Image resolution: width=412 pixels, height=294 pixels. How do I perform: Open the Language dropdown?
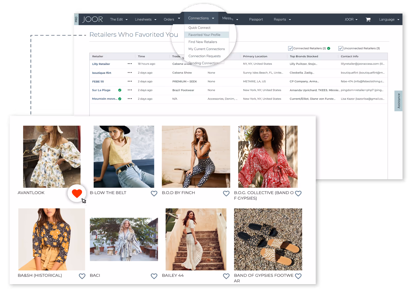click(389, 20)
